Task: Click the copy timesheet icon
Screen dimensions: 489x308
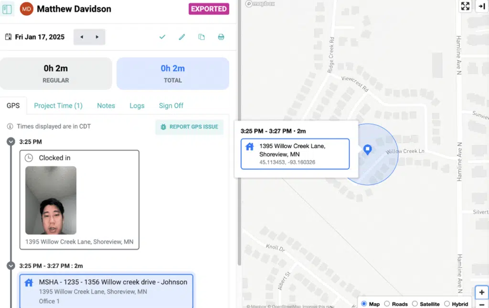Action: [202, 37]
